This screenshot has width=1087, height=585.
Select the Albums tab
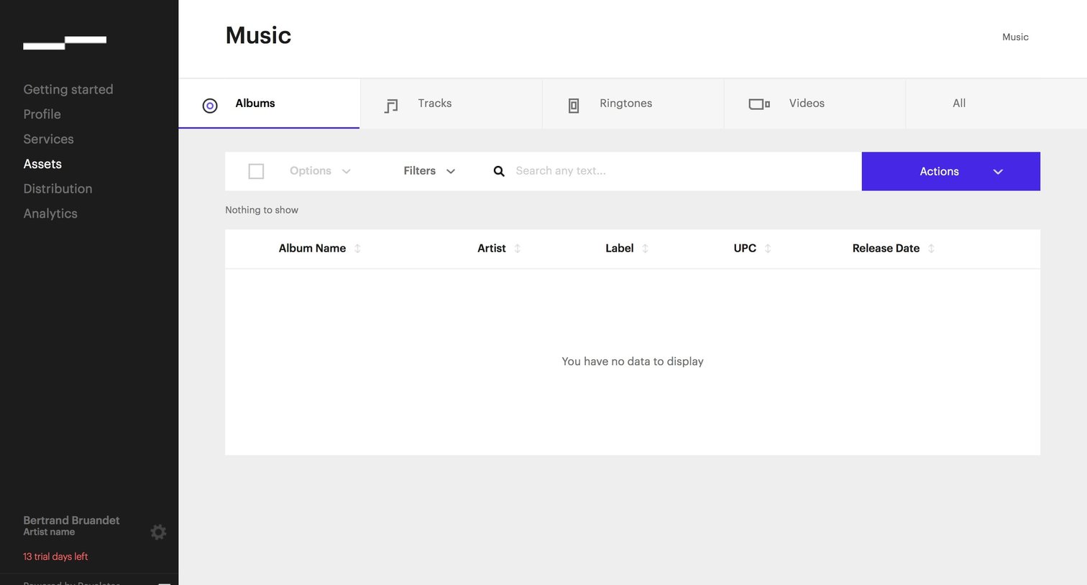tap(269, 103)
